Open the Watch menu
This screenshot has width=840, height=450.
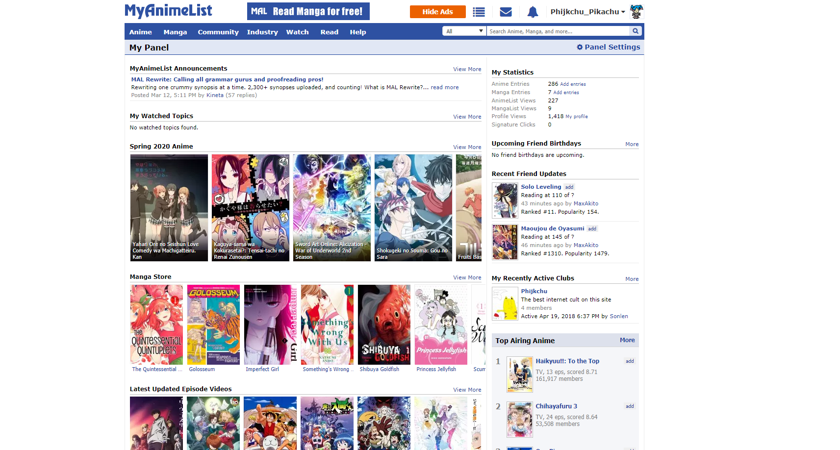pyautogui.click(x=298, y=32)
